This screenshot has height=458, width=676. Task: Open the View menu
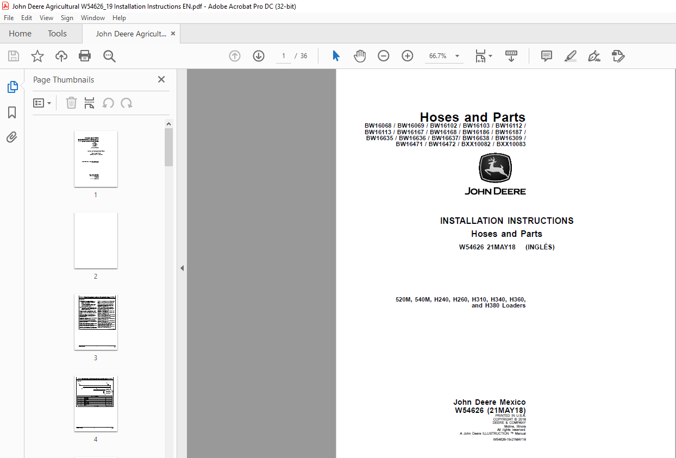47,18
